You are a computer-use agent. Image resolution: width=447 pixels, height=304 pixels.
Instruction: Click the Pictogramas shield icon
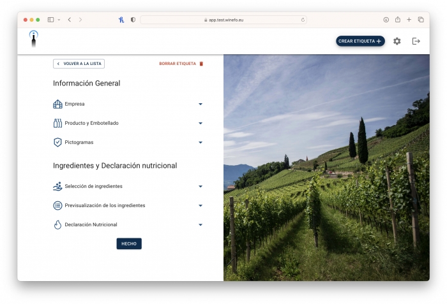tap(57, 142)
